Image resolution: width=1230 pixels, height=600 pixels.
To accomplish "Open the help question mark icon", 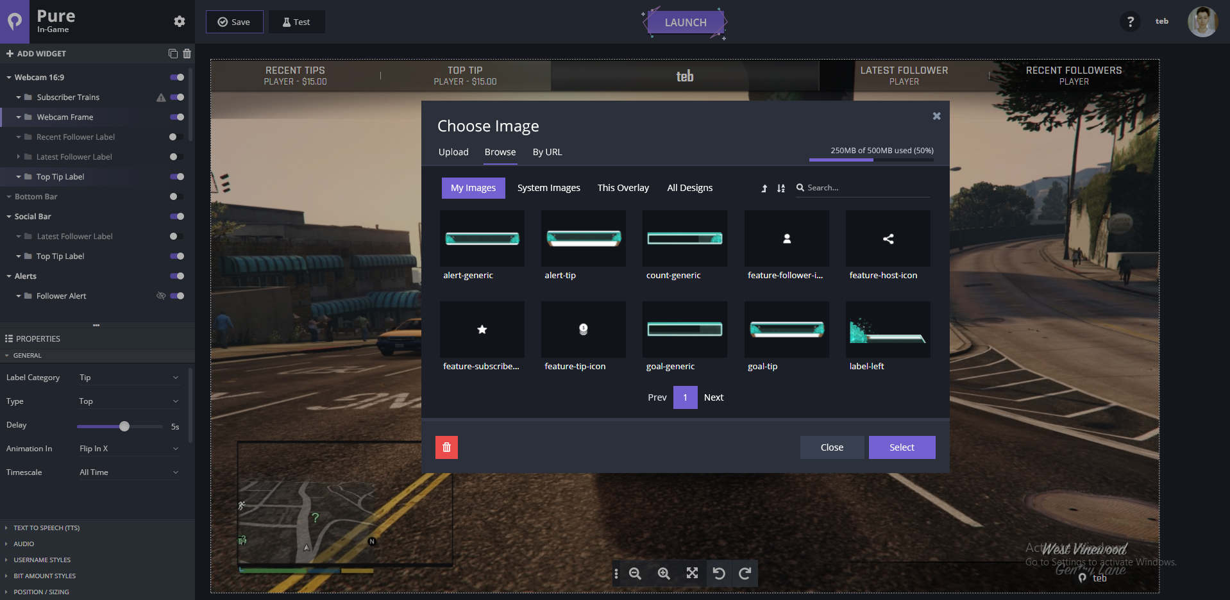I will tap(1130, 22).
